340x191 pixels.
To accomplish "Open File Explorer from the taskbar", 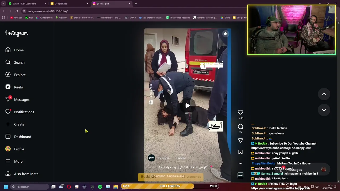I will [116, 187].
